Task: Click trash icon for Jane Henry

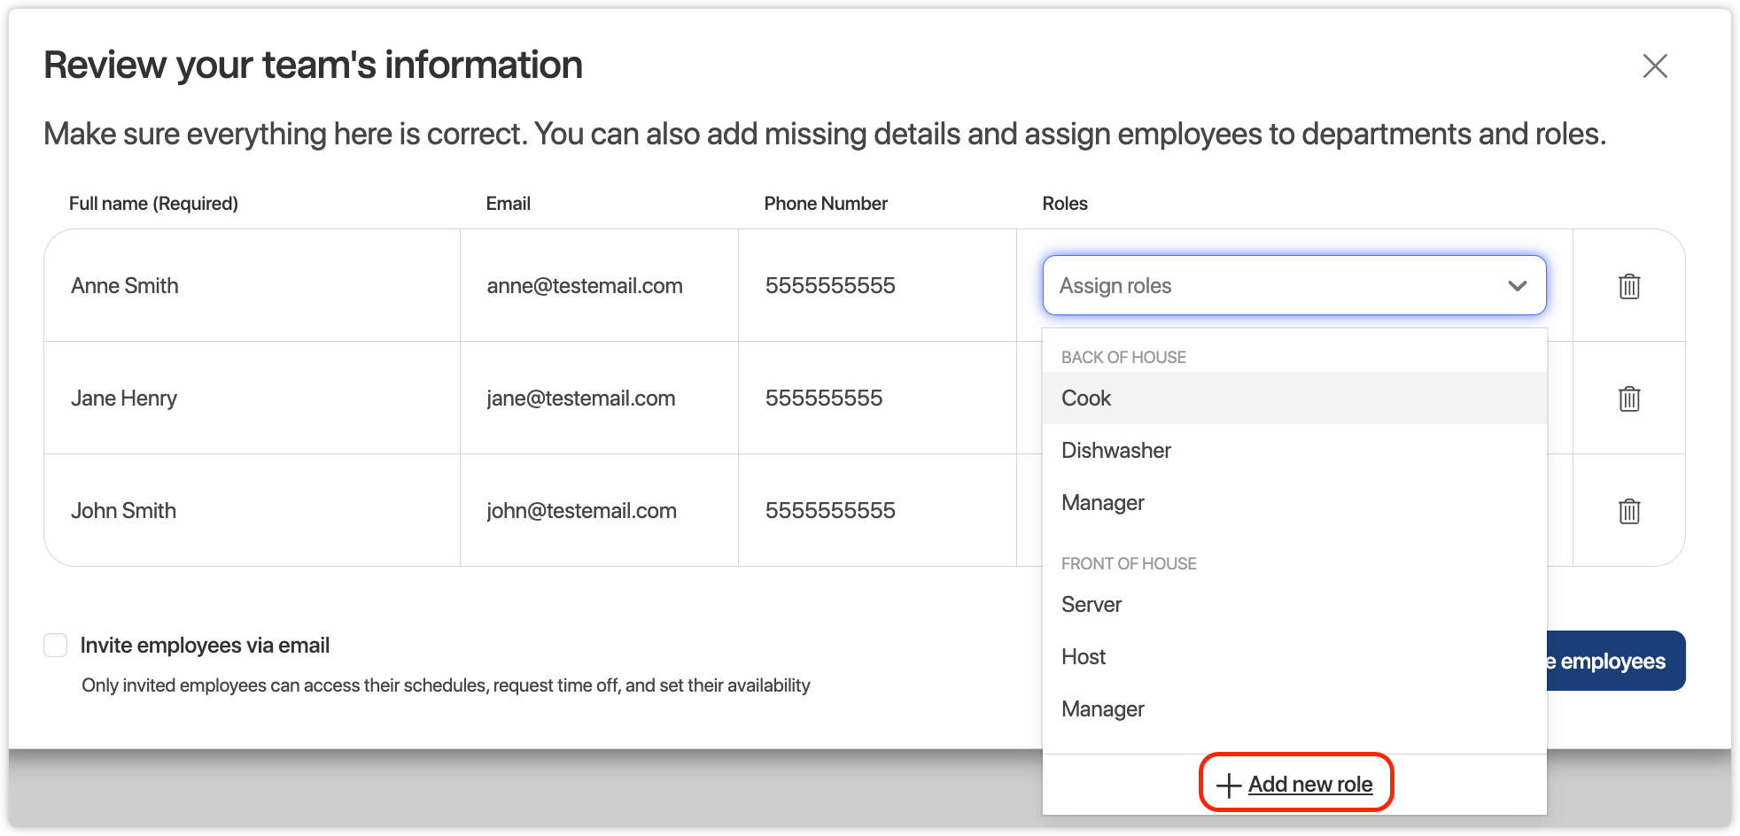Action: (x=1628, y=399)
